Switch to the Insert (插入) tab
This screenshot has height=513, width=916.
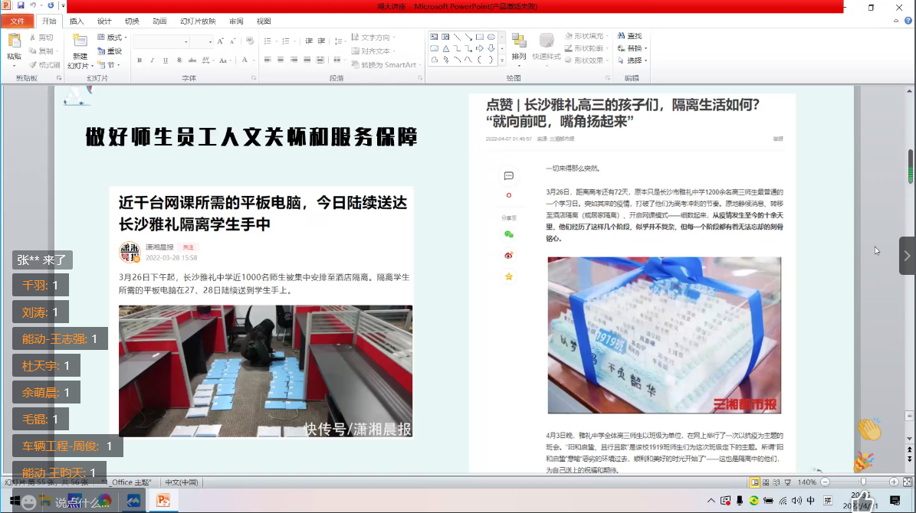(77, 21)
